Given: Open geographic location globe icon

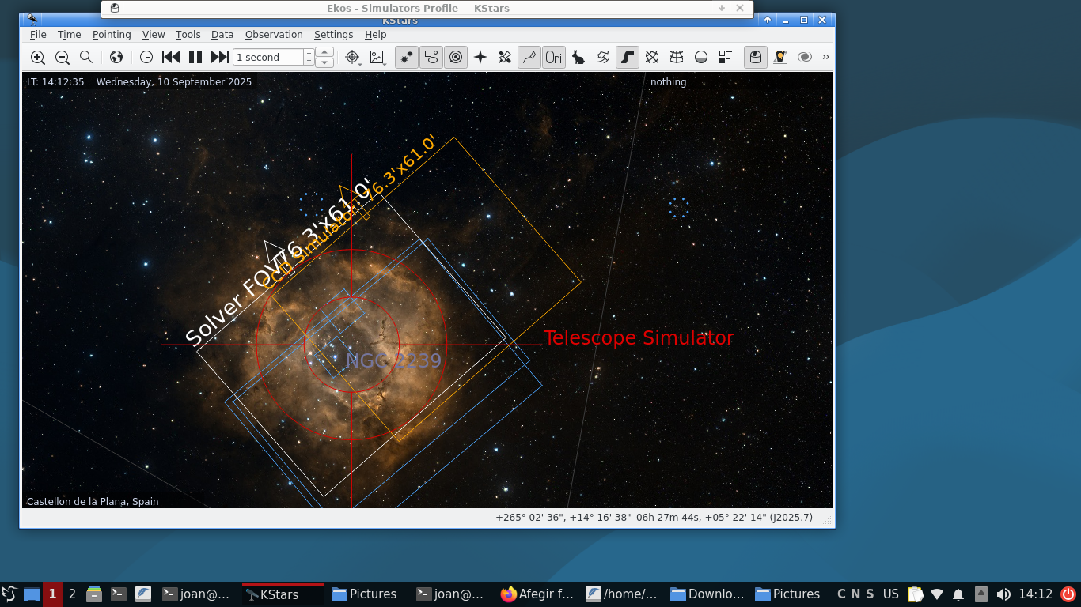Looking at the screenshot, I should pos(116,57).
